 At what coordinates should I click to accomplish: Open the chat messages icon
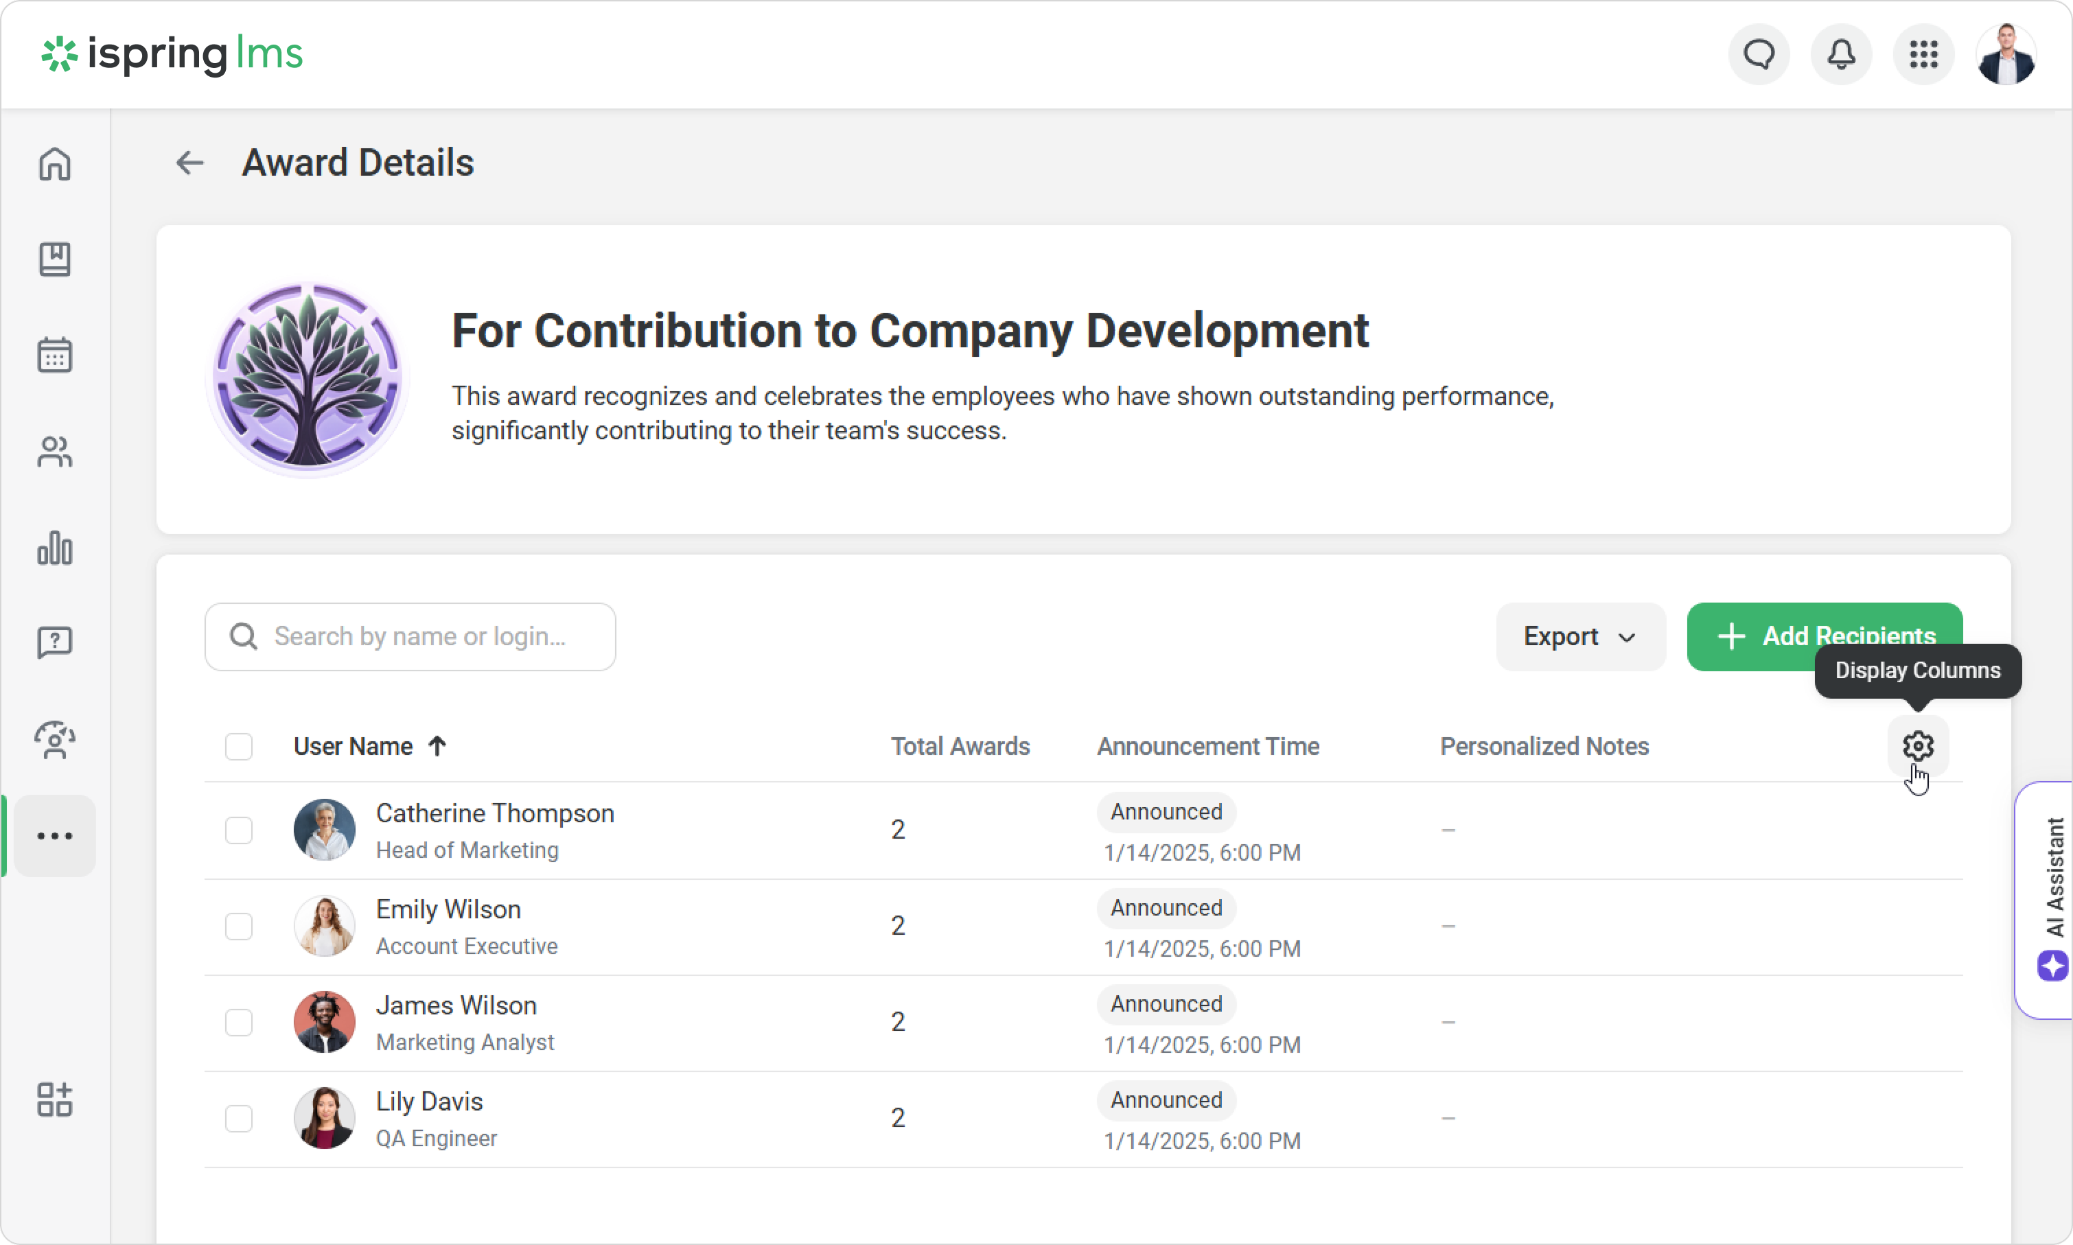pyautogui.click(x=1759, y=54)
